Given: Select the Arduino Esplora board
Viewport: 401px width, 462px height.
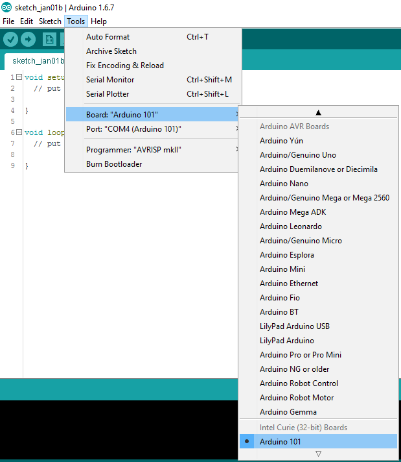Looking at the screenshot, I should 318,255.
